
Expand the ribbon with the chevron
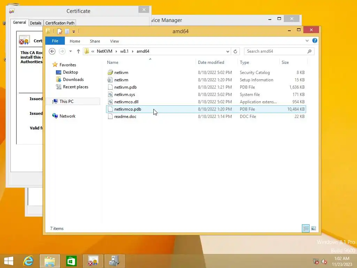click(307, 40)
